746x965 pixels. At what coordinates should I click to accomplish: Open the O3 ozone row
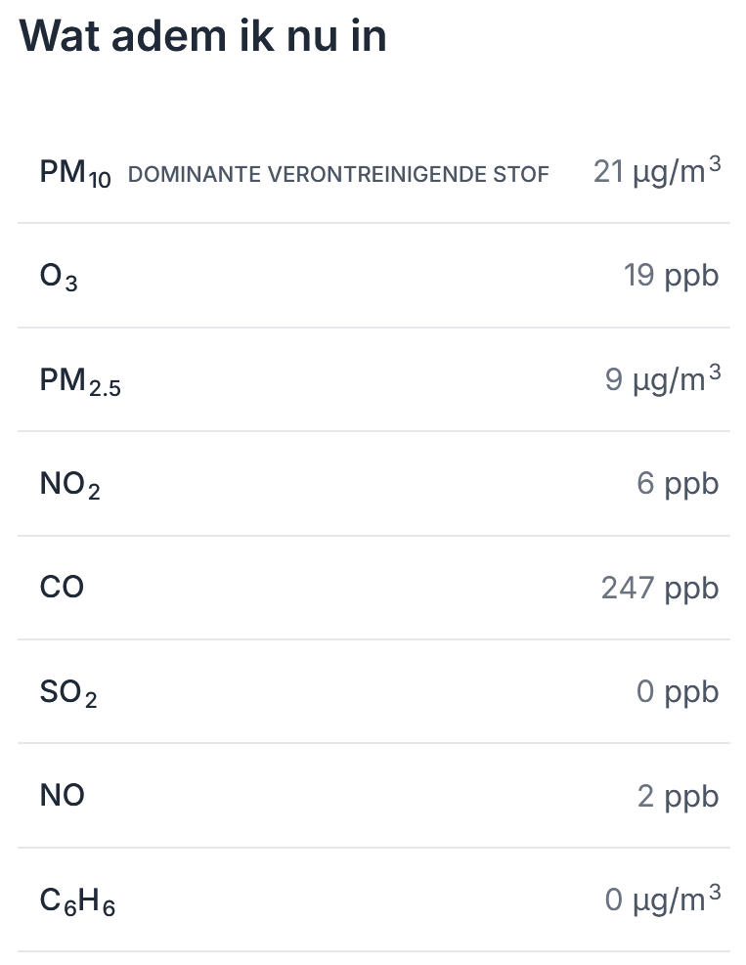(x=373, y=276)
